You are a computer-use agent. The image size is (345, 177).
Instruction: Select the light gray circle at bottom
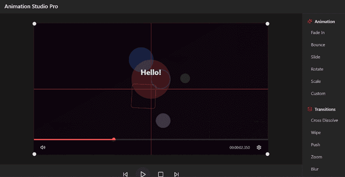[163, 121]
